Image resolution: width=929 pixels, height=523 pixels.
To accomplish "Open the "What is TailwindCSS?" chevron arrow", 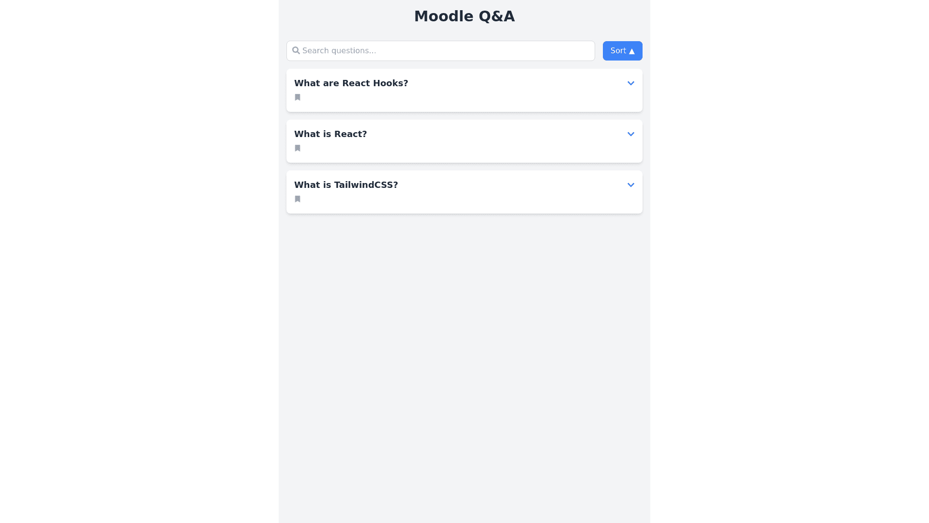I will point(630,185).
